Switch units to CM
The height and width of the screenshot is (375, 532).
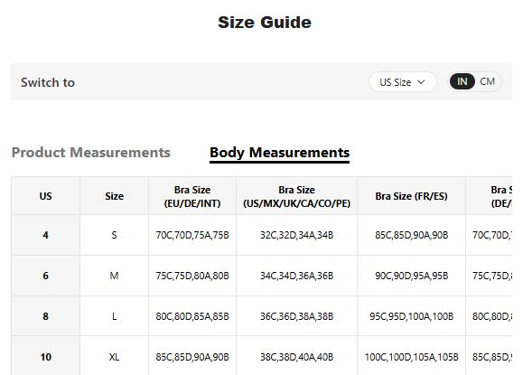coord(487,81)
